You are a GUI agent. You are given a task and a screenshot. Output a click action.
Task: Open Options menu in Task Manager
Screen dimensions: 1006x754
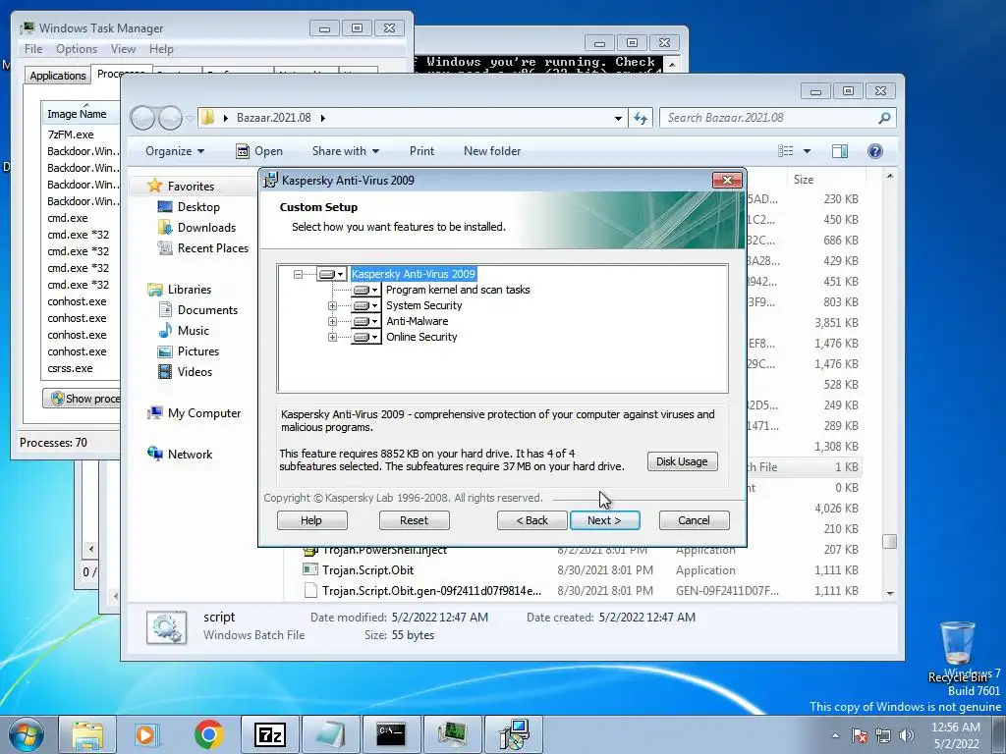pyautogui.click(x=77, y=49)
